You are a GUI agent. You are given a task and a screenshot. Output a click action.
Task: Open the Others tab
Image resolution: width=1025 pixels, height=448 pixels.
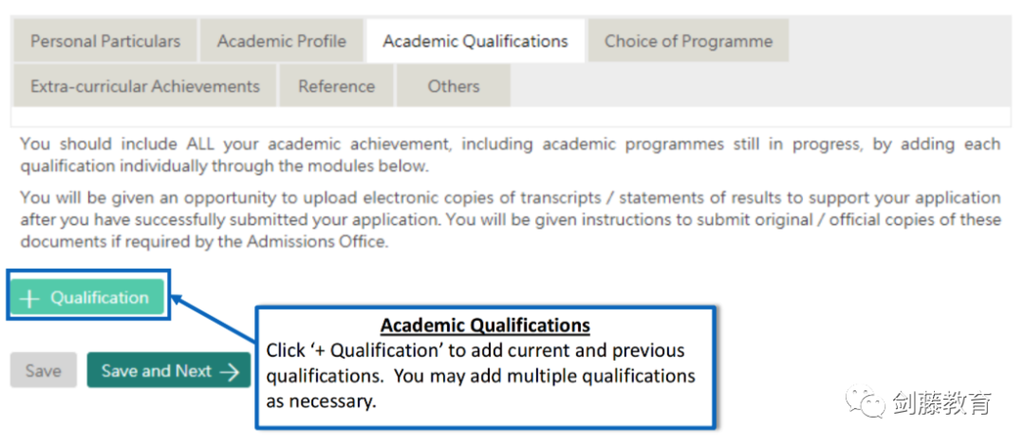(x=454, y=85)
